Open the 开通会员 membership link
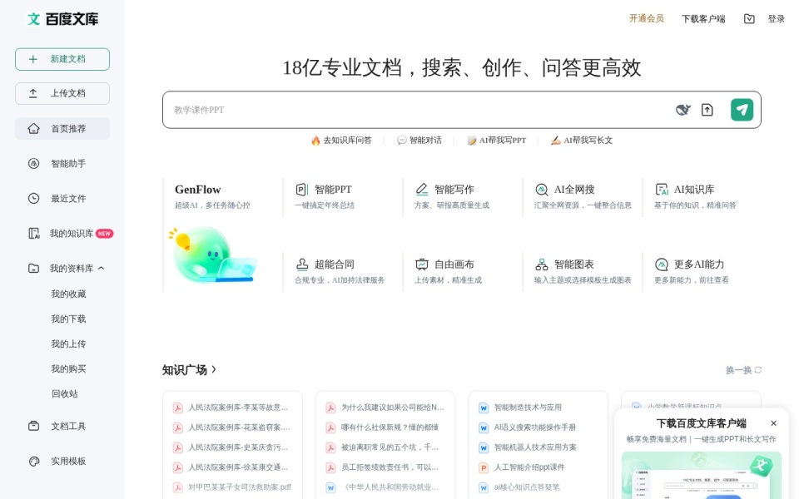Screen dimensions: 799x499 click(x=646, y=18)
